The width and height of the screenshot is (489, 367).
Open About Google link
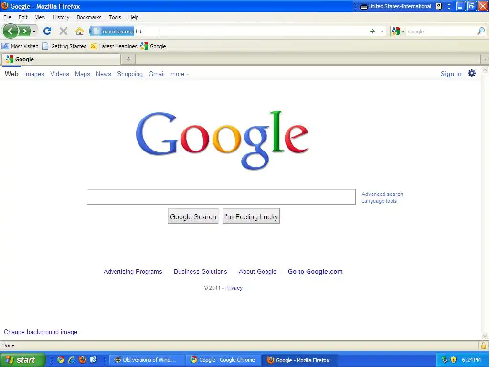(x=257, y=272)
